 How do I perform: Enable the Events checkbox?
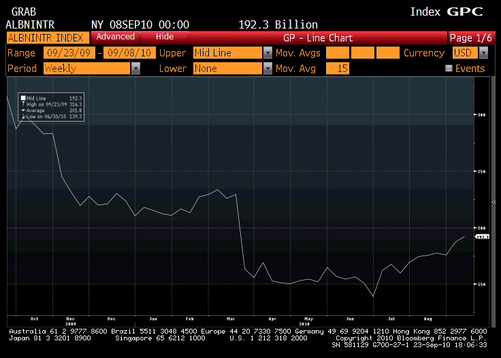pos(449,68)
